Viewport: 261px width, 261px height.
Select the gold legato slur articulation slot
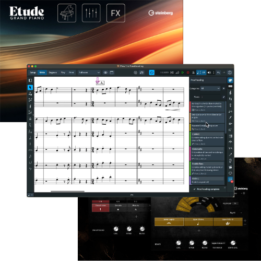coord(169,222)
